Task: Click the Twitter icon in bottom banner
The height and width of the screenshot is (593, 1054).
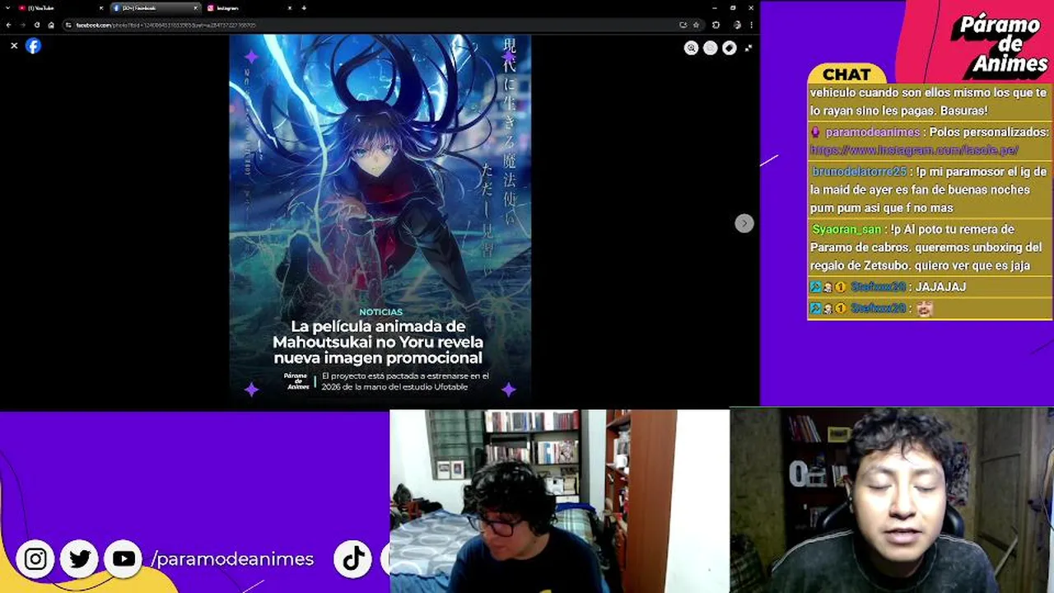Action: click(x=80, y=559)
